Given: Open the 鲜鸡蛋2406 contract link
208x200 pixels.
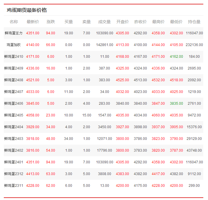Looking at the screenshot, I should pyautogui.click(x=13, y=104).
